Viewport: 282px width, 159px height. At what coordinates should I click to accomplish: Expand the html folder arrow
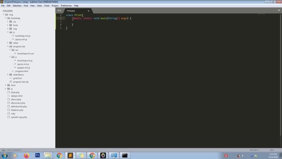tap(6, 85)
